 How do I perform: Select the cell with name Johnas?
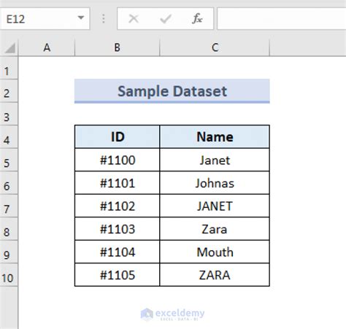(215, 183)
